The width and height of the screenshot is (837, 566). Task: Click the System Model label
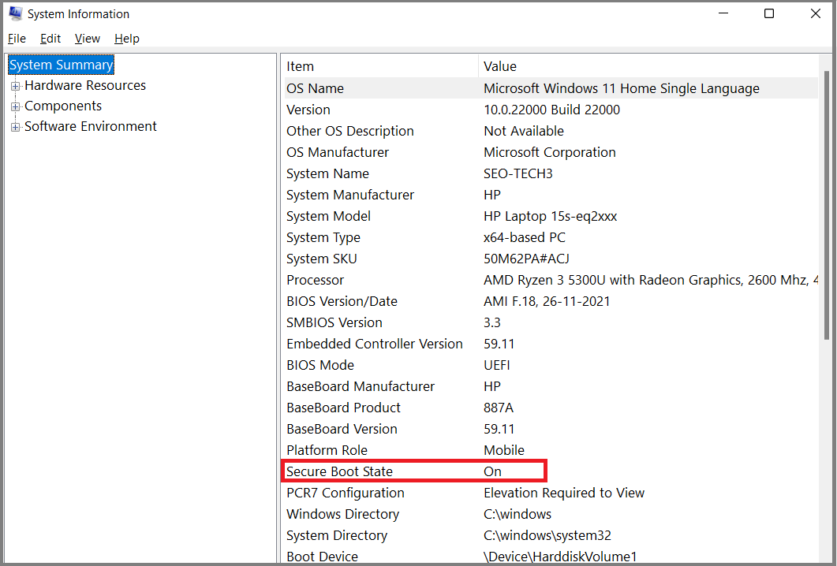click(x=328, y=216)
